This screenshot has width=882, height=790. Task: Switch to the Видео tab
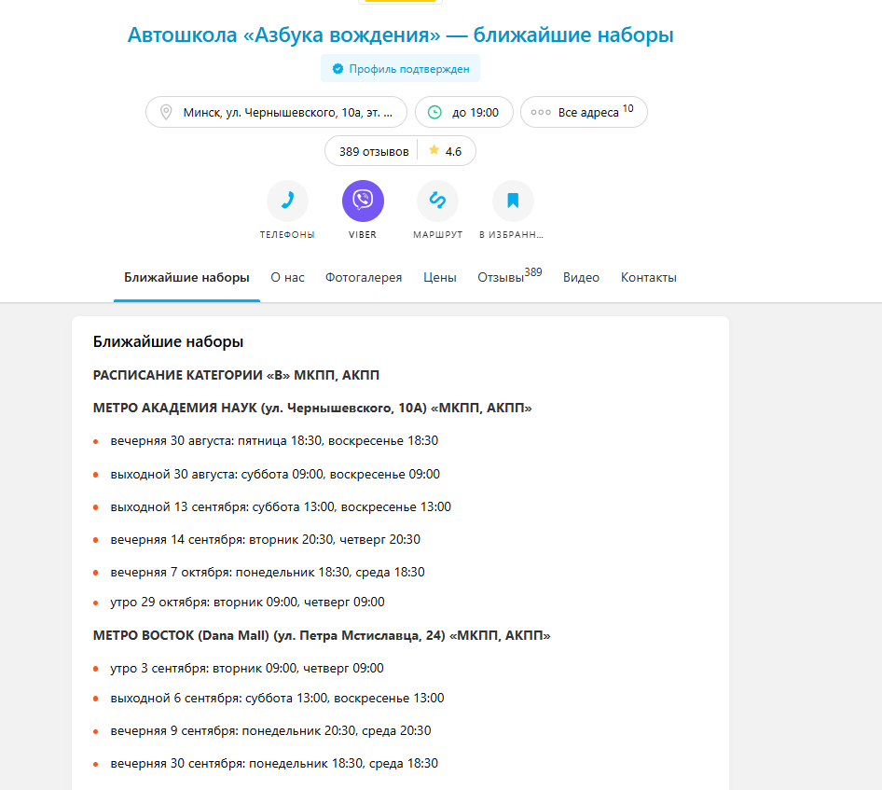tap(581, 277)
